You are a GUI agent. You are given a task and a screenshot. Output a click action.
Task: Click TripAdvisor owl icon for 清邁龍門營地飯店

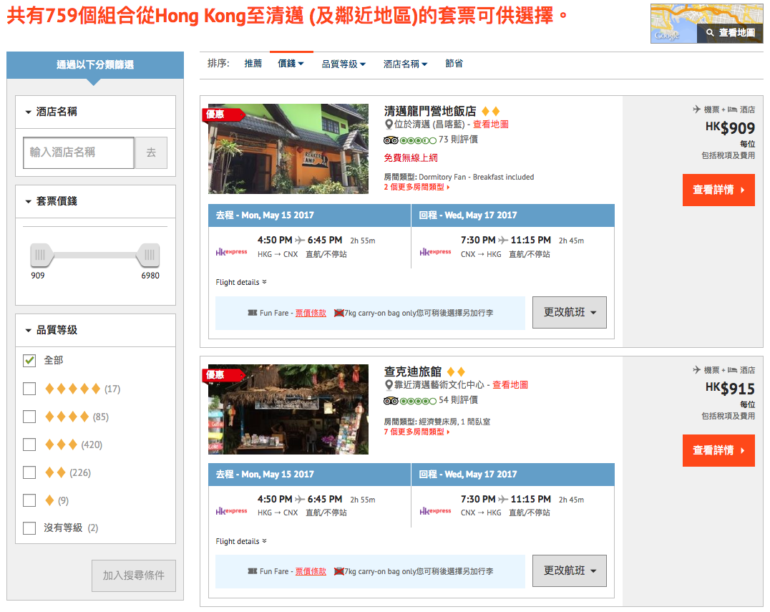[391, 140]
